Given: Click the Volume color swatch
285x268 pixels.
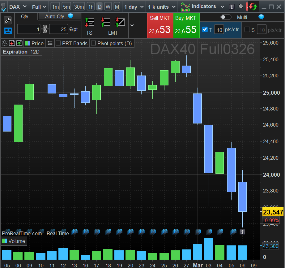Looking at the screenshot, I should pos(5,241).
